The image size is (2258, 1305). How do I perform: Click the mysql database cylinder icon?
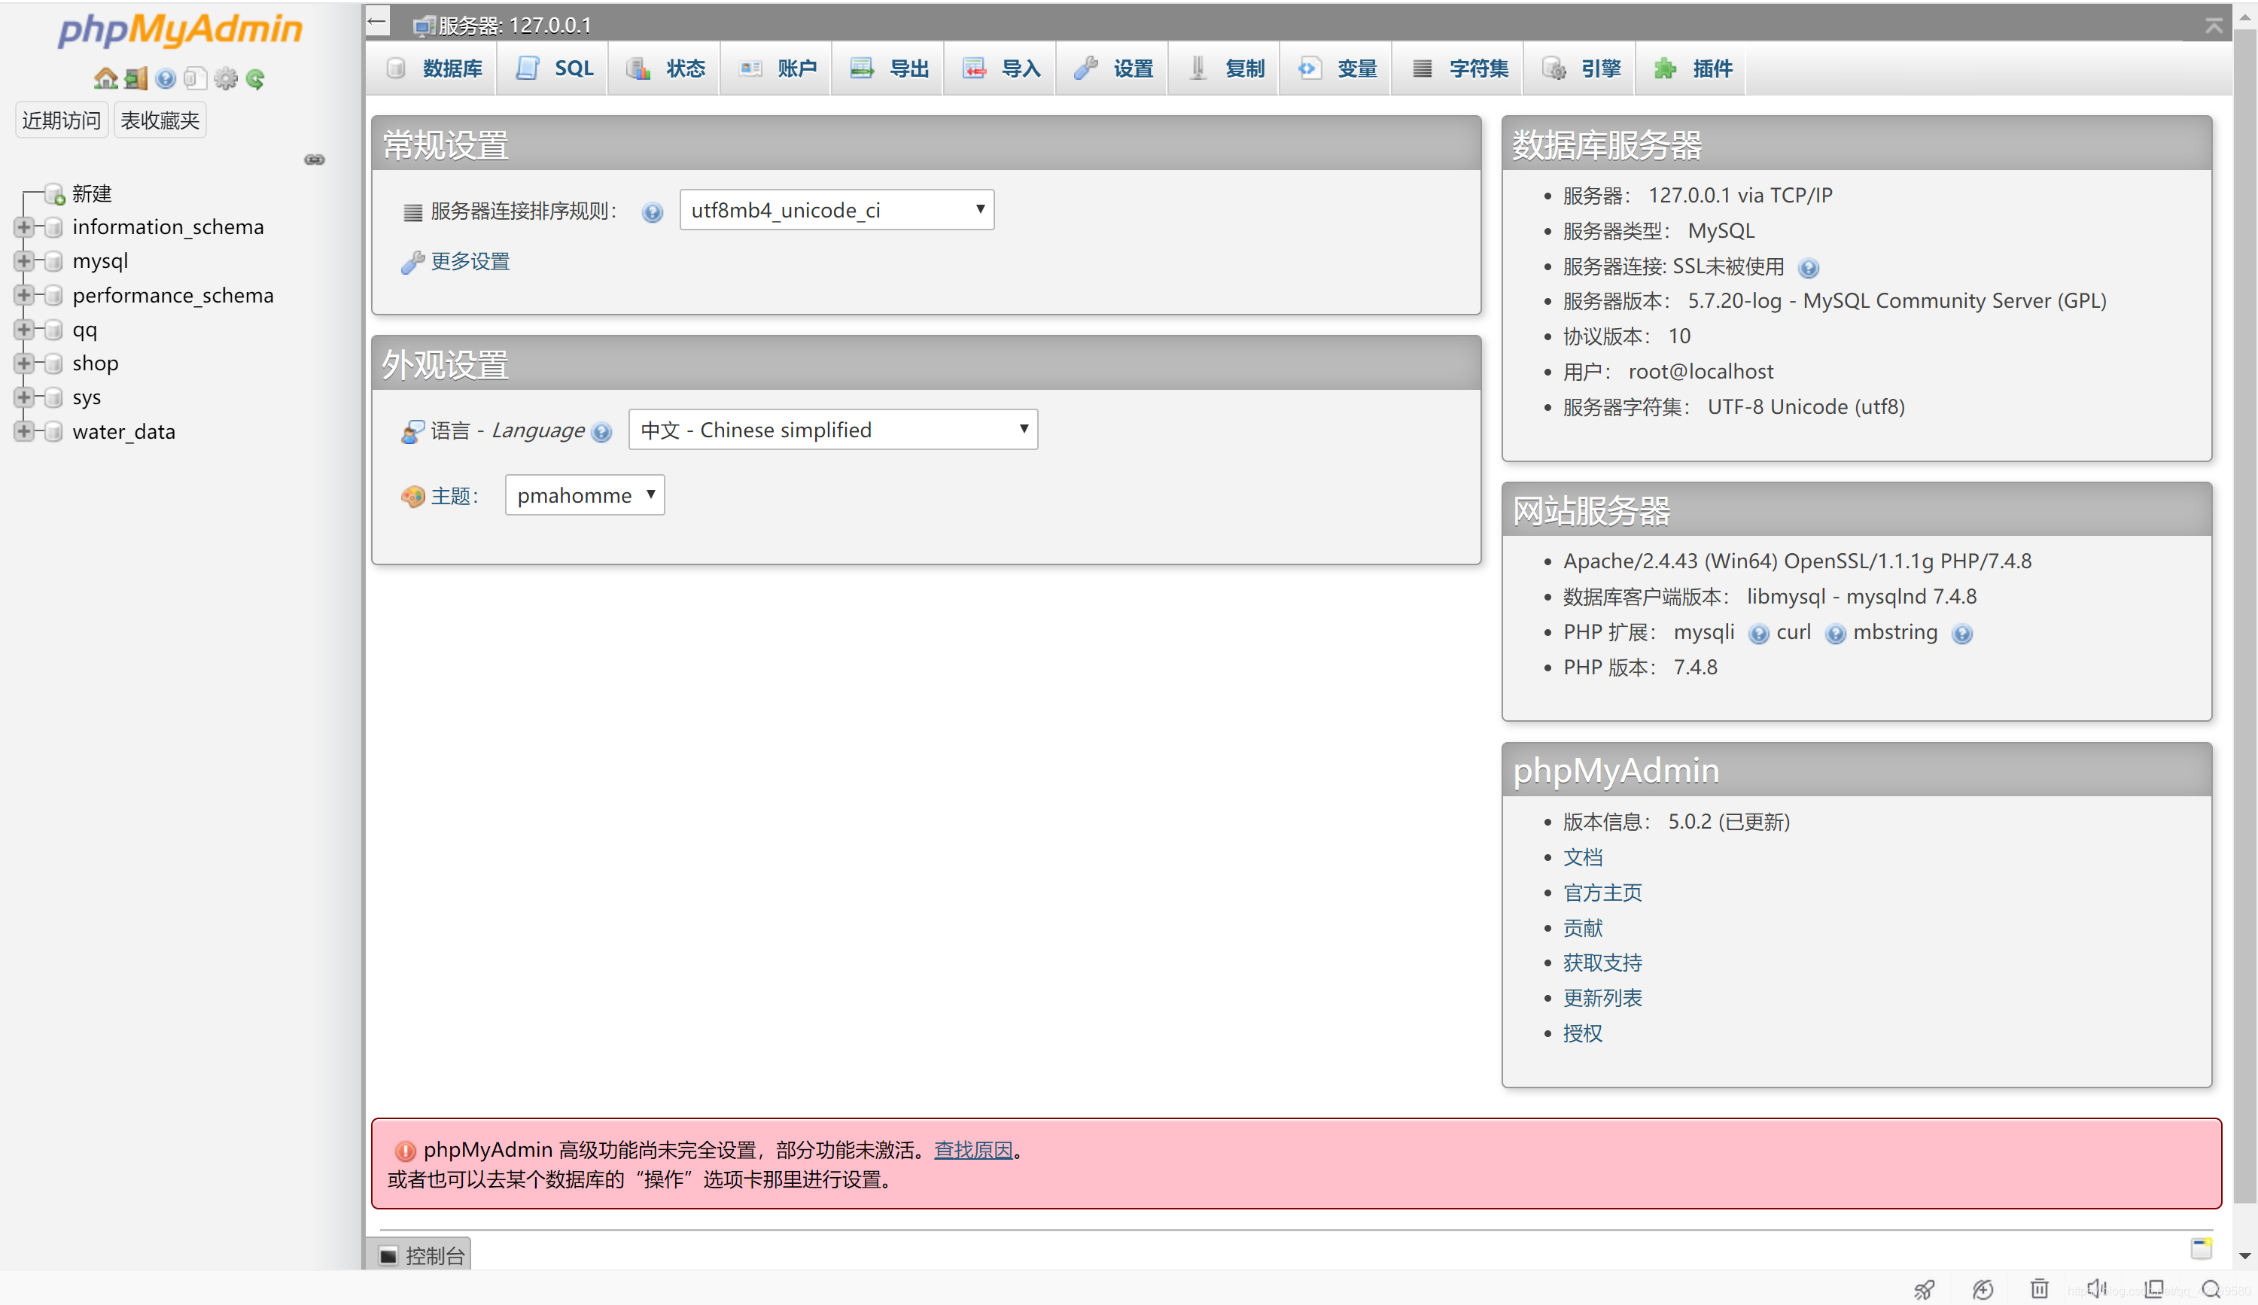tap(53, 262)
